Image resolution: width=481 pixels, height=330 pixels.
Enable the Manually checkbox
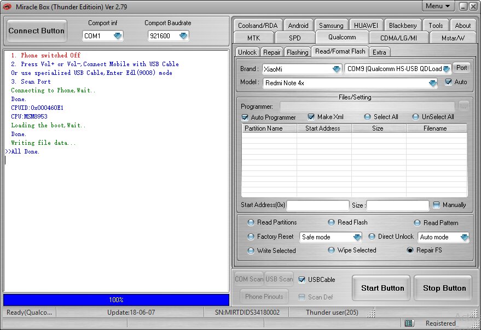[436, 205]
